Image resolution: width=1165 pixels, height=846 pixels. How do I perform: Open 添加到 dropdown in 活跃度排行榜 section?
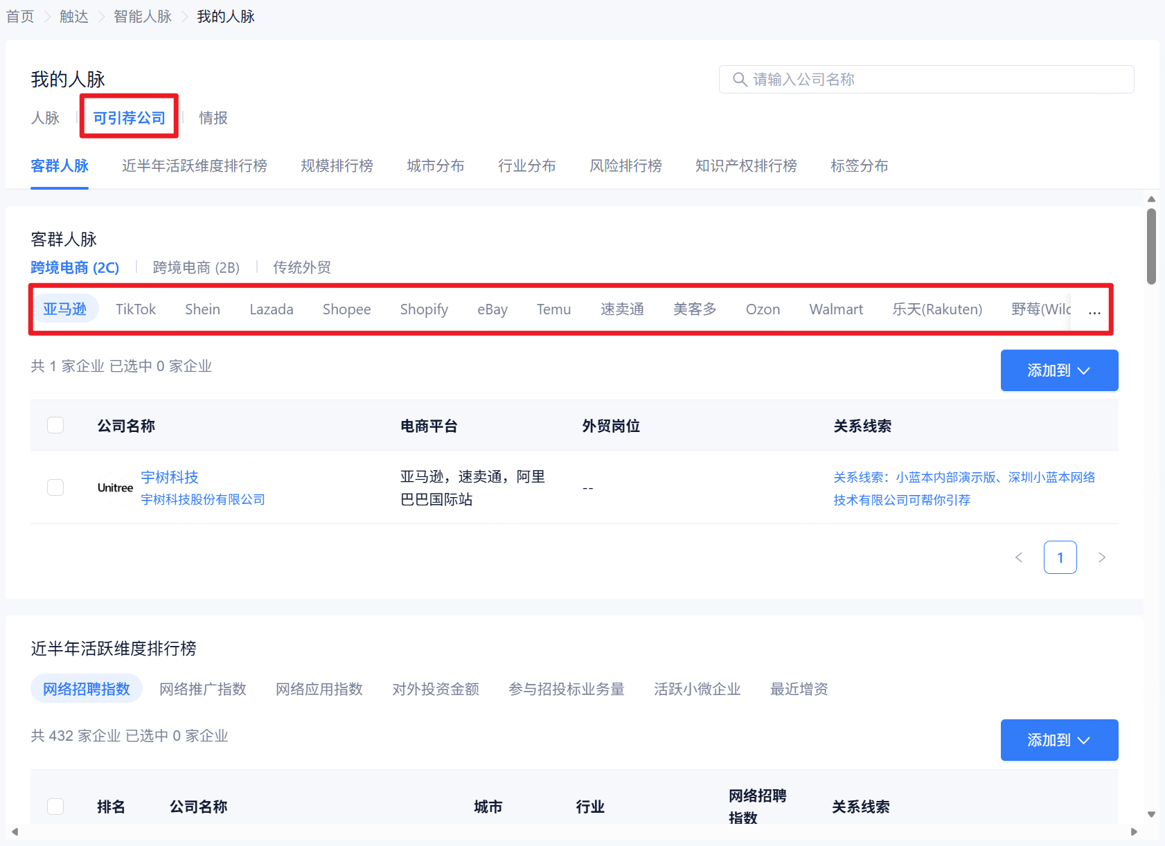1059,740
